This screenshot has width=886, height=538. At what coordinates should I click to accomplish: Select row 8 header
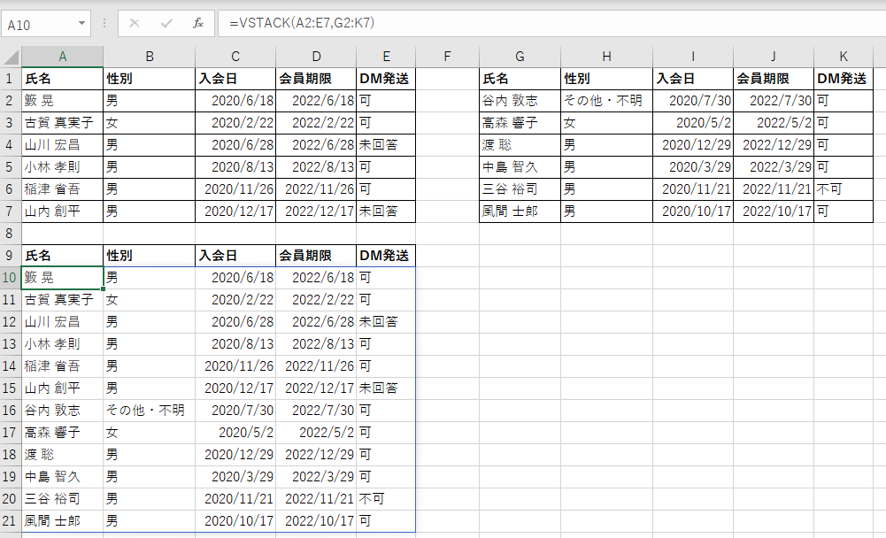11,234
